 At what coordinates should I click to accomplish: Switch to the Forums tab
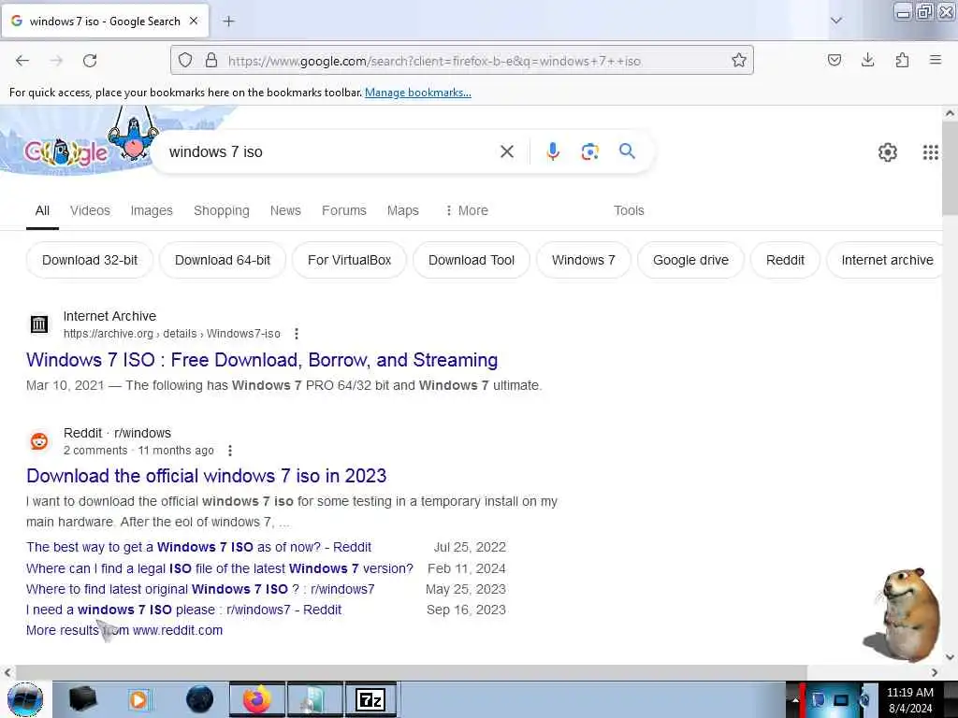point(344,210)
